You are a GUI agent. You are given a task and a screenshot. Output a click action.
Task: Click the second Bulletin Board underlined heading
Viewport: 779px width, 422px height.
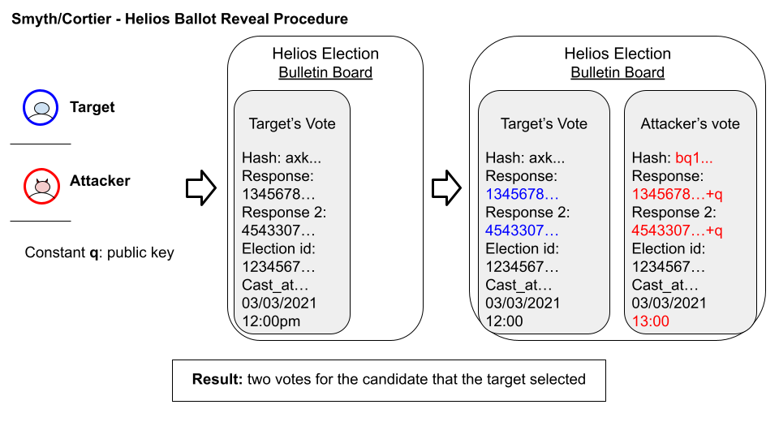[x=618, y=73]
